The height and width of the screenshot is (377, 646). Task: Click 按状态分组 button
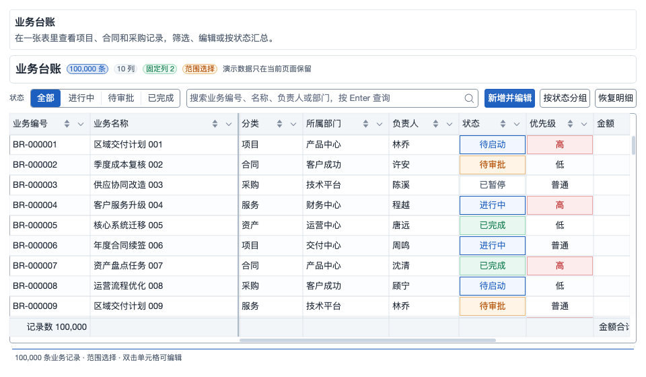[x=565, y=98]
